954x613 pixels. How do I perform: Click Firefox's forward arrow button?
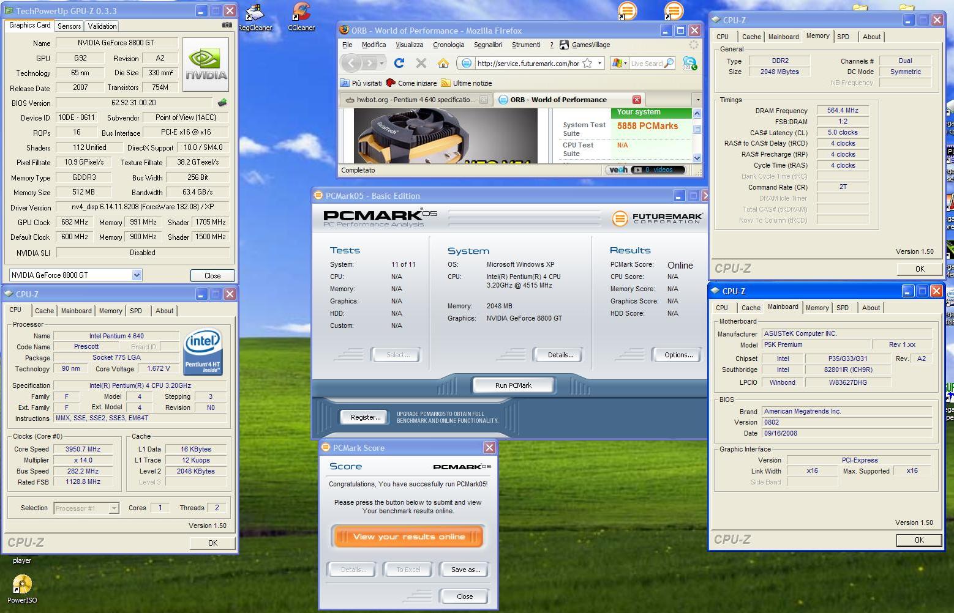369,63
